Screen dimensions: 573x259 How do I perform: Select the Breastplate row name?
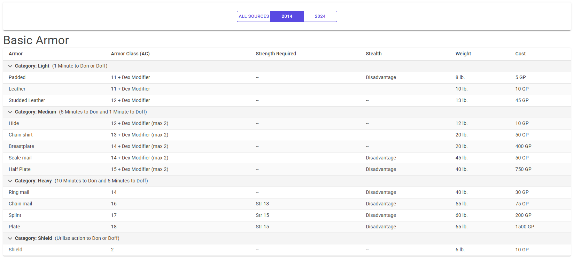coord(21,146)
